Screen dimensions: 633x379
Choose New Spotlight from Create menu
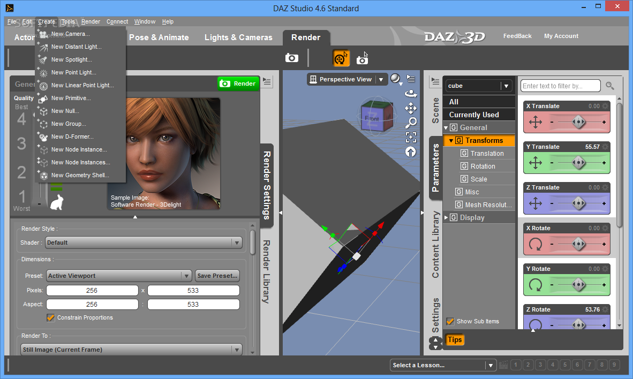click(80, 60)
